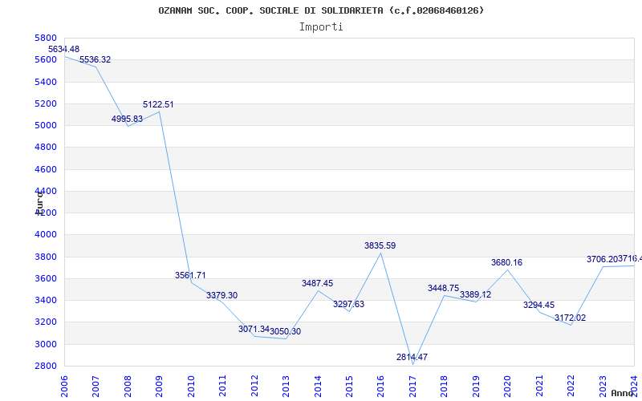The image size is (642, 401).
Task: Click y-axis value 3400
Action: pos(47,300)
